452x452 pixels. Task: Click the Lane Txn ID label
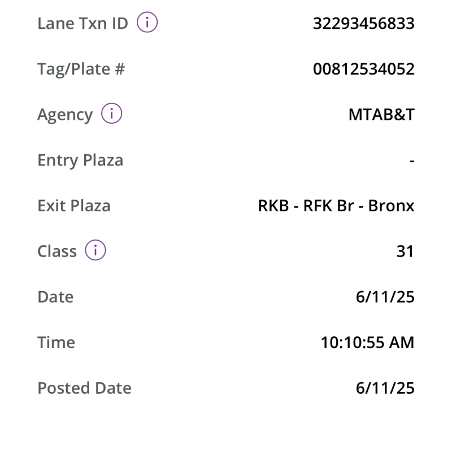(x=82, y=23)
